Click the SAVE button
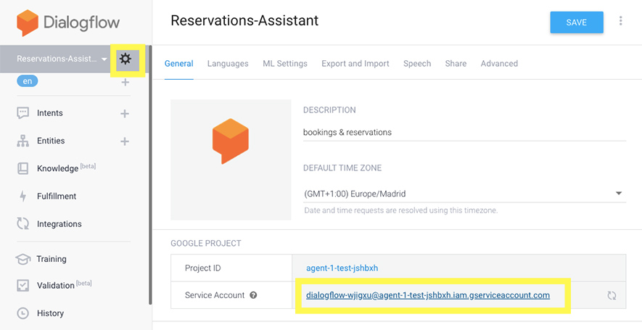This screenshot has height=330, width=642. click(577, 22)
